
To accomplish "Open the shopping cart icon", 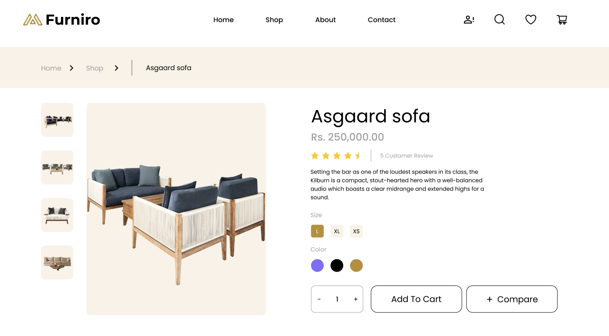I will (x=562, y=19).
